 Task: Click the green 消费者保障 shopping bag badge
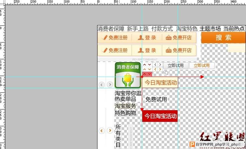(x=128, y=75)
